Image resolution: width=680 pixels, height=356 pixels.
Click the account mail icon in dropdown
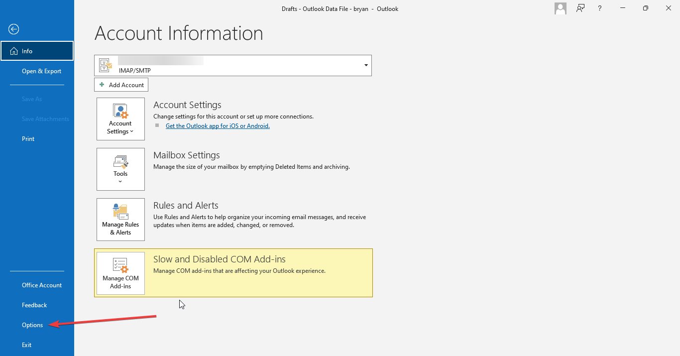pos(106,65)
